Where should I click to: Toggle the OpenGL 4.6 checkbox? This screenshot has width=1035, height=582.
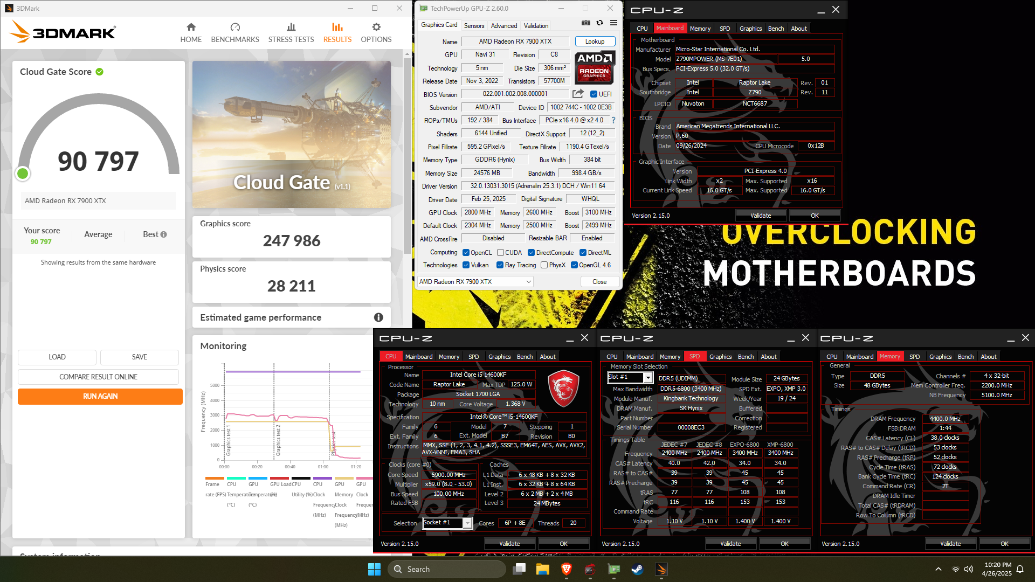coord(574,265)
